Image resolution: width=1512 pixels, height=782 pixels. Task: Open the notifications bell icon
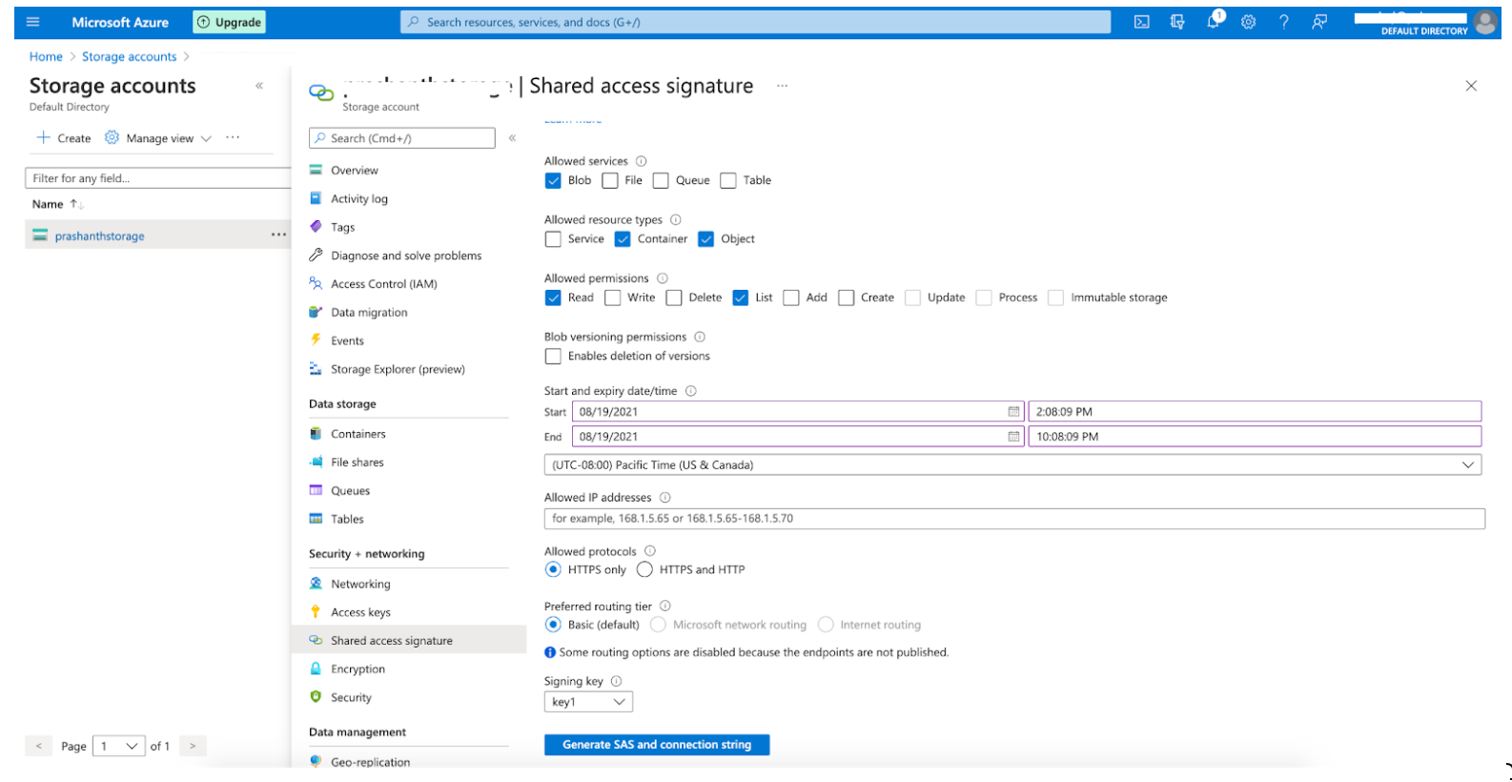pyautogui.click(x=1213, y=22)
